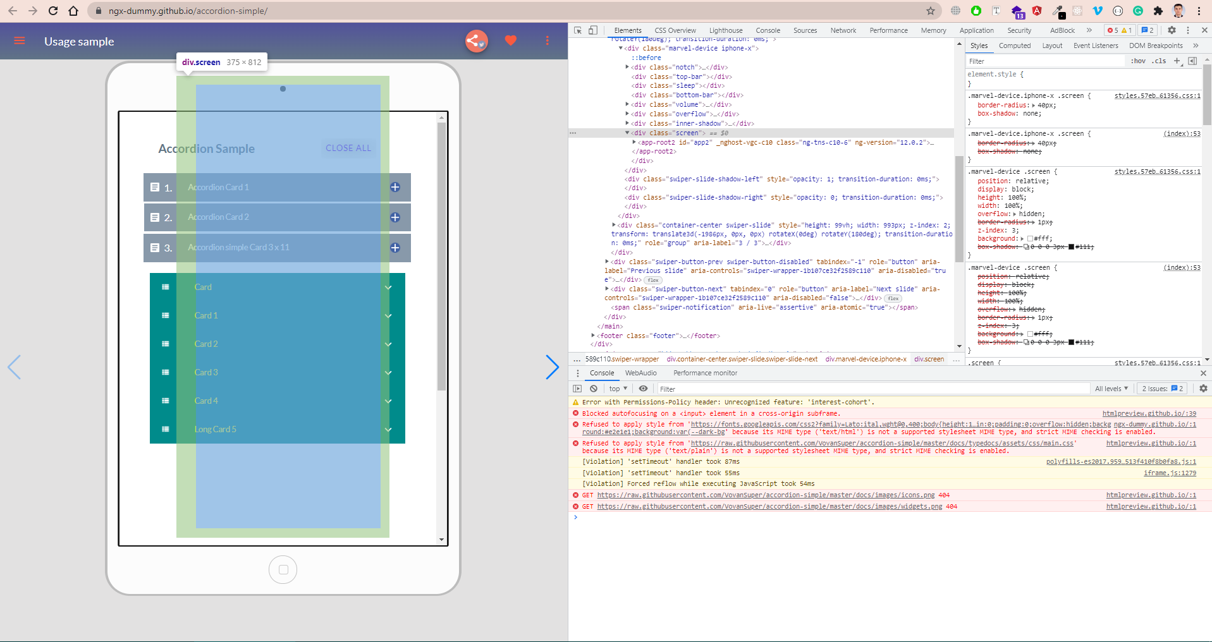The image size is (1212, 642).
Task: Open the Network tab in DevTools
Action: click(x=843, y=30)
